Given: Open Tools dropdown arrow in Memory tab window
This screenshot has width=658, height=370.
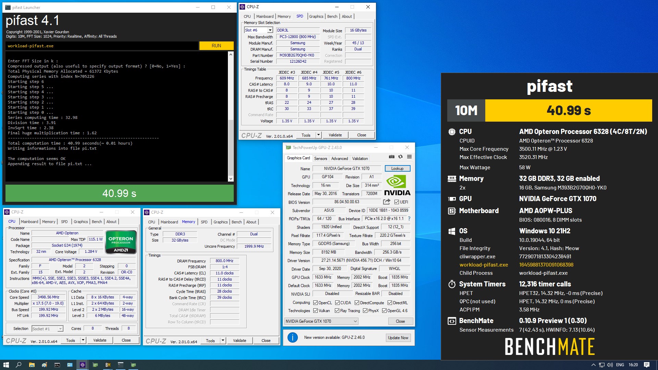Looking at the screenshot, I should (x=223, y=341).
